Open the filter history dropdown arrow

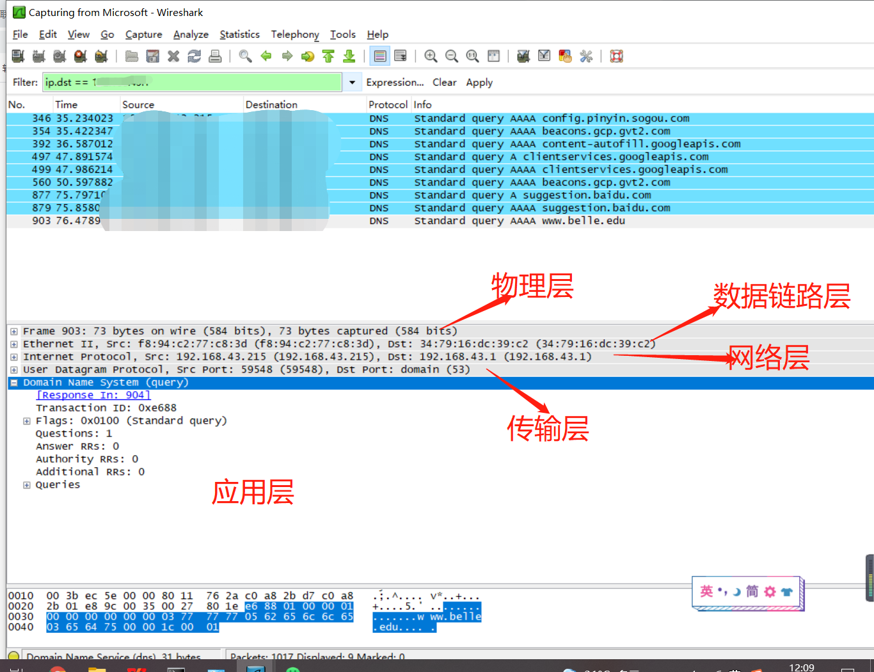[x=352, y=83]
